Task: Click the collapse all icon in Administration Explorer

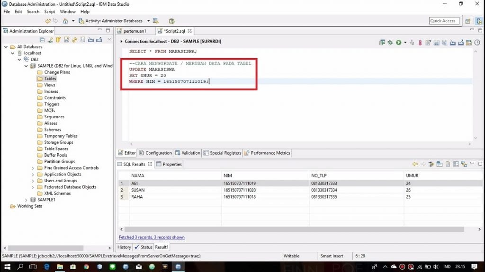Action: point(43,40)
